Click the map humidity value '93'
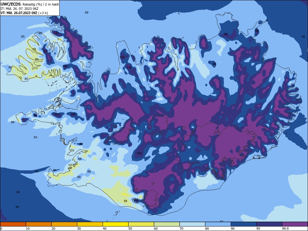This screenshot has width=308, height=231. click(37, 172)
